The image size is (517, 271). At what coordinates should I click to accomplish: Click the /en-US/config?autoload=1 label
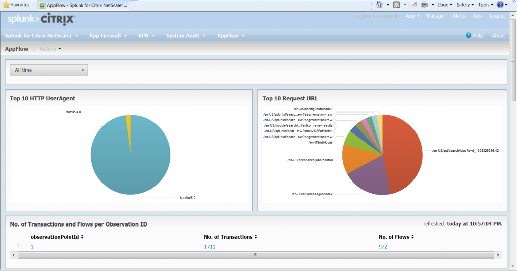click(313, 109)
